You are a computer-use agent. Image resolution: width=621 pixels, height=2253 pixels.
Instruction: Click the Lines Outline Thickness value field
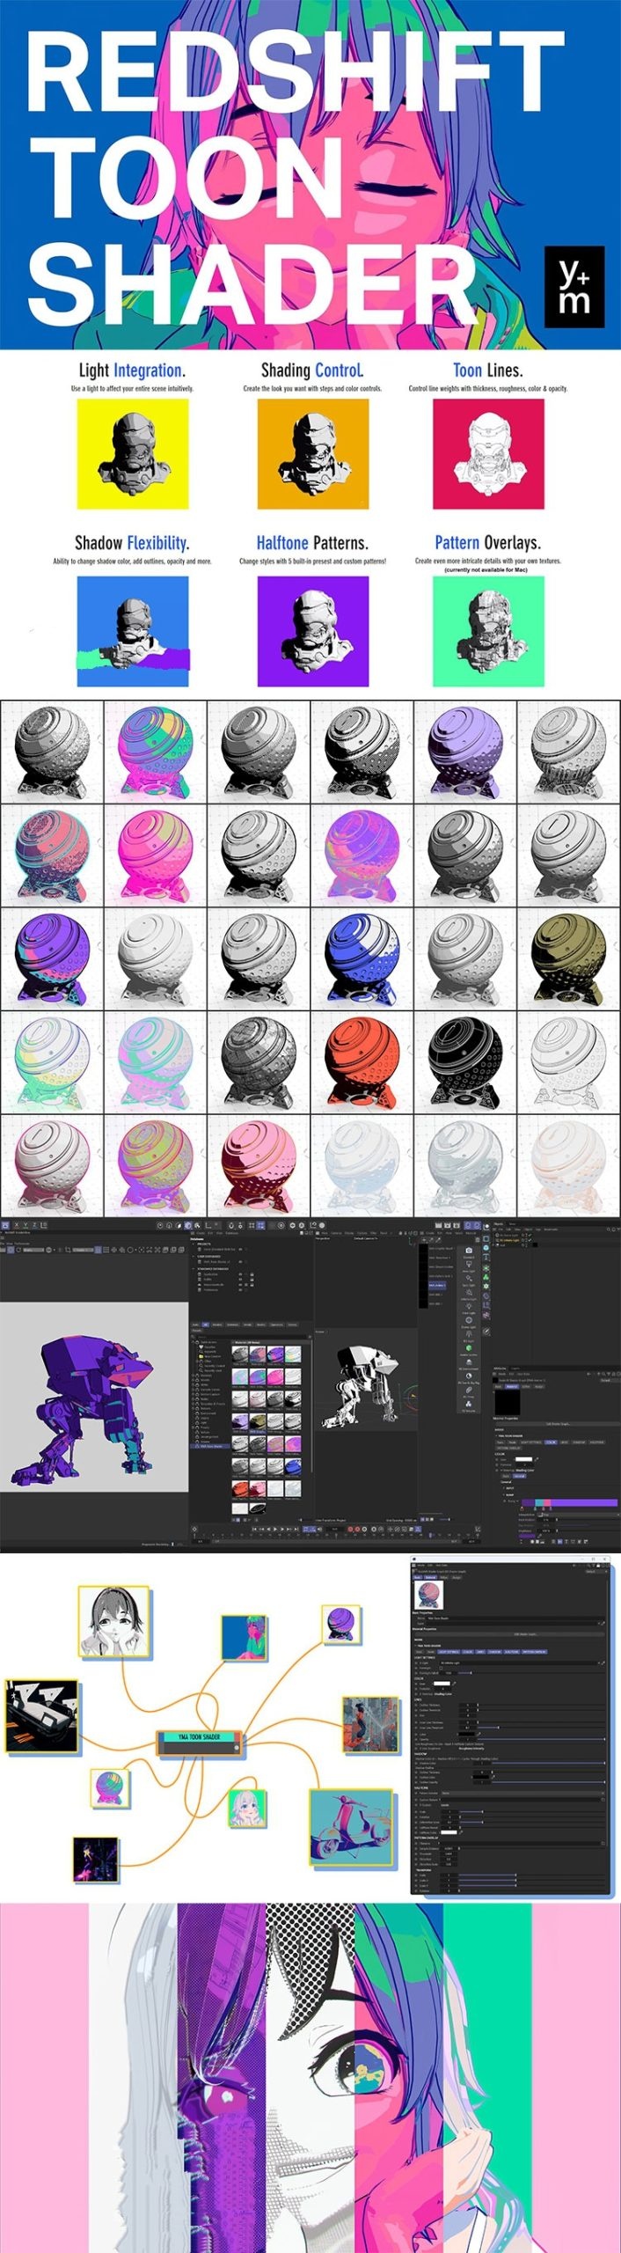pyautogui.click(x=468, y=1705)
